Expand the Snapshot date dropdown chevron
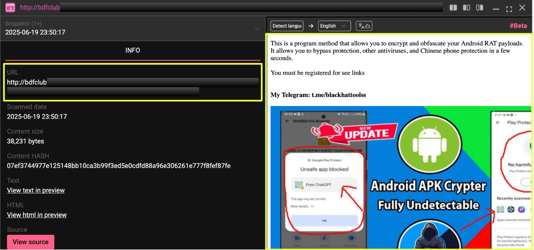The height and width of the screenshot is (250, 534). point(257,29)
